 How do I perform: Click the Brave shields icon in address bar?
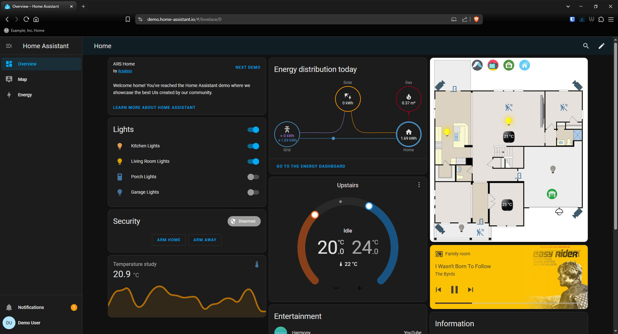pyautogui.click(x=476, y=19)
